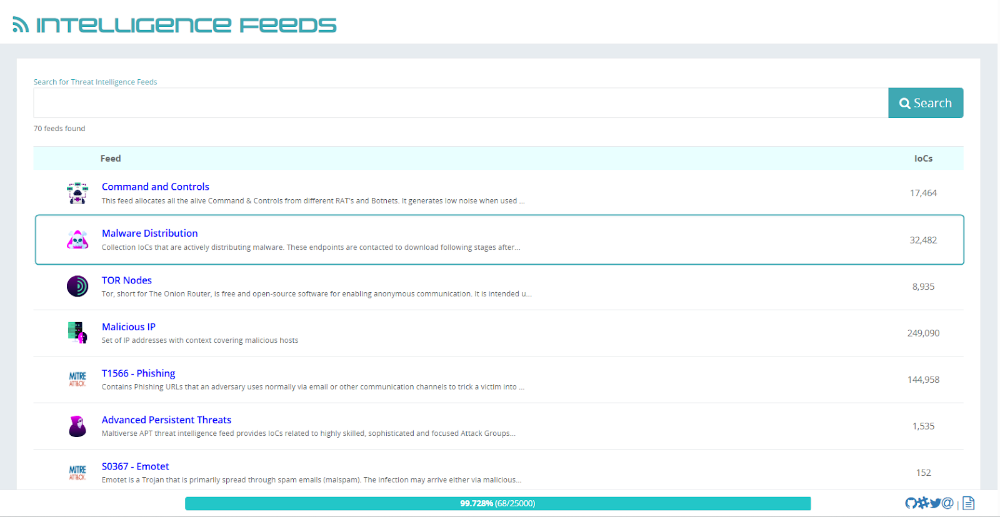The width and height of the screenshot is (1000, 517).
Task: Click the TOR Nodes onion icon
Action: 77,287
